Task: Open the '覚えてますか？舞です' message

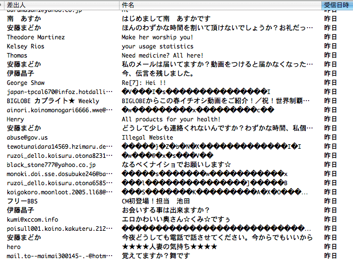Action: [x=156, y=256]
